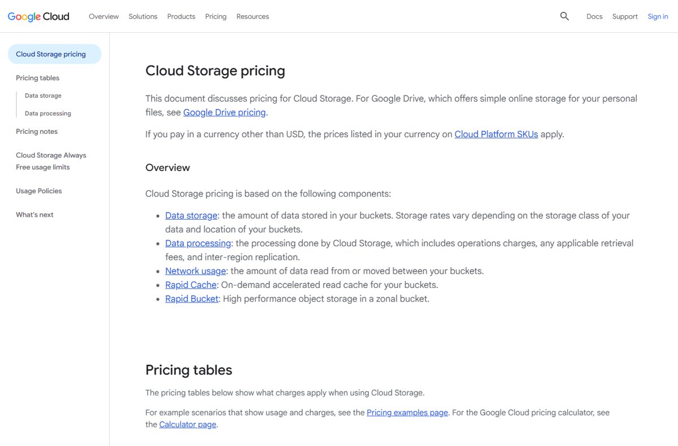
Task: Click the Data processing bullet link
Action: 198,243
